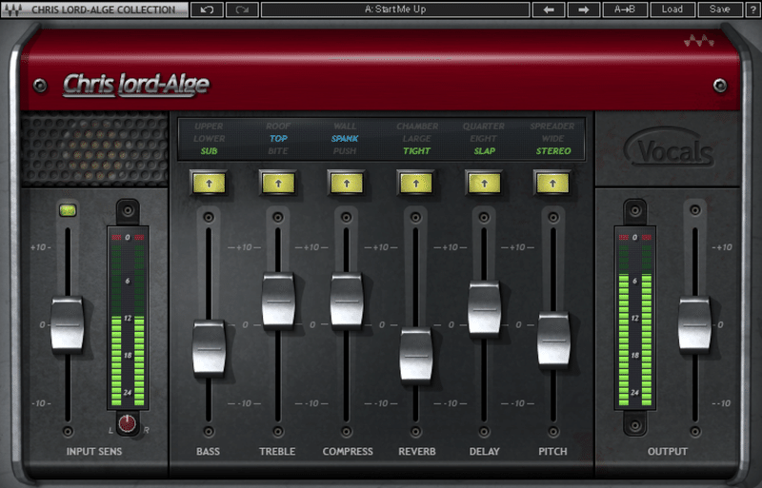Click the Vocals badge

(671, 148)
